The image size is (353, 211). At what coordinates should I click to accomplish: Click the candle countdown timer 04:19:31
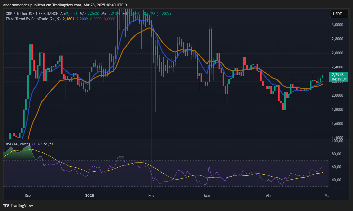(x=338, y=79)
